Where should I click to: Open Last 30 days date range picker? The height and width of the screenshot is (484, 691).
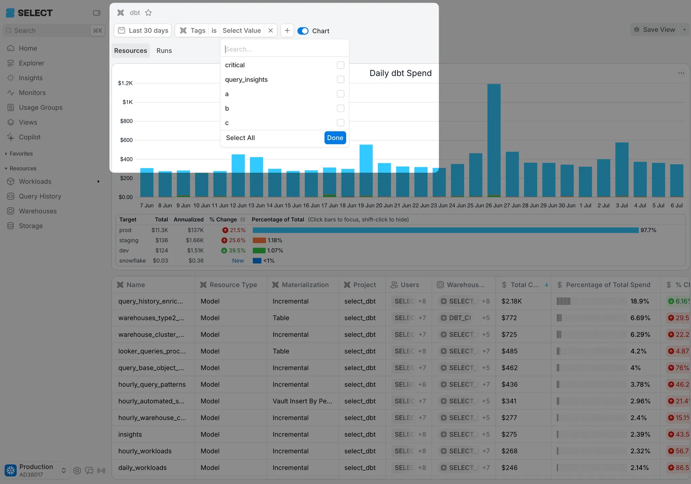point(143,31)
